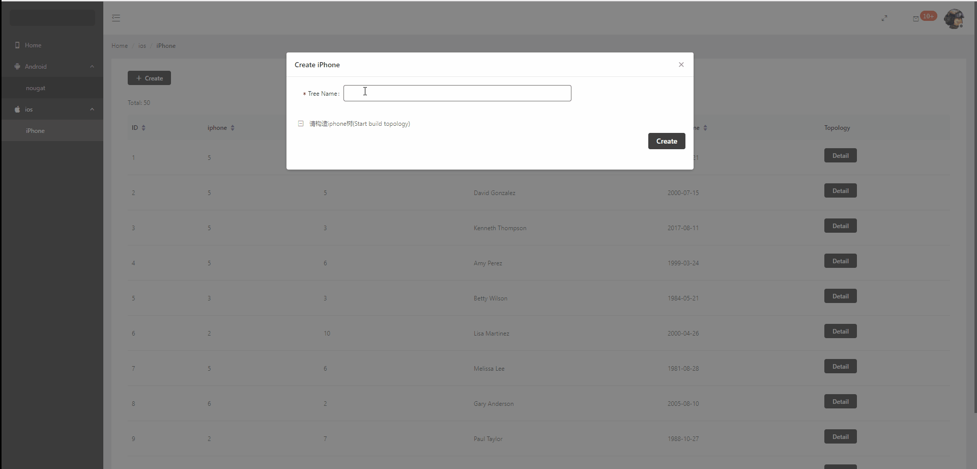Select the Start build topology tree node
This screenshot has width=977, height=469.
click(x=360, y=124)
